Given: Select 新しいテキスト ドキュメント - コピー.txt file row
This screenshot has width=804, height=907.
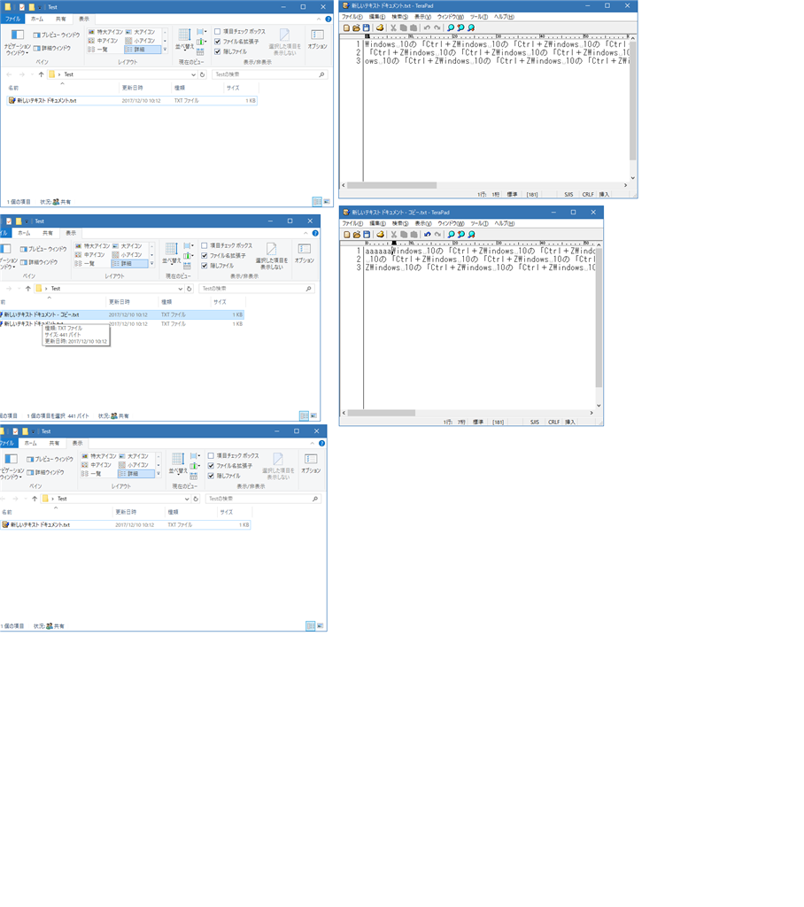Looking at the screenshot, I should (x=122, y=314).
